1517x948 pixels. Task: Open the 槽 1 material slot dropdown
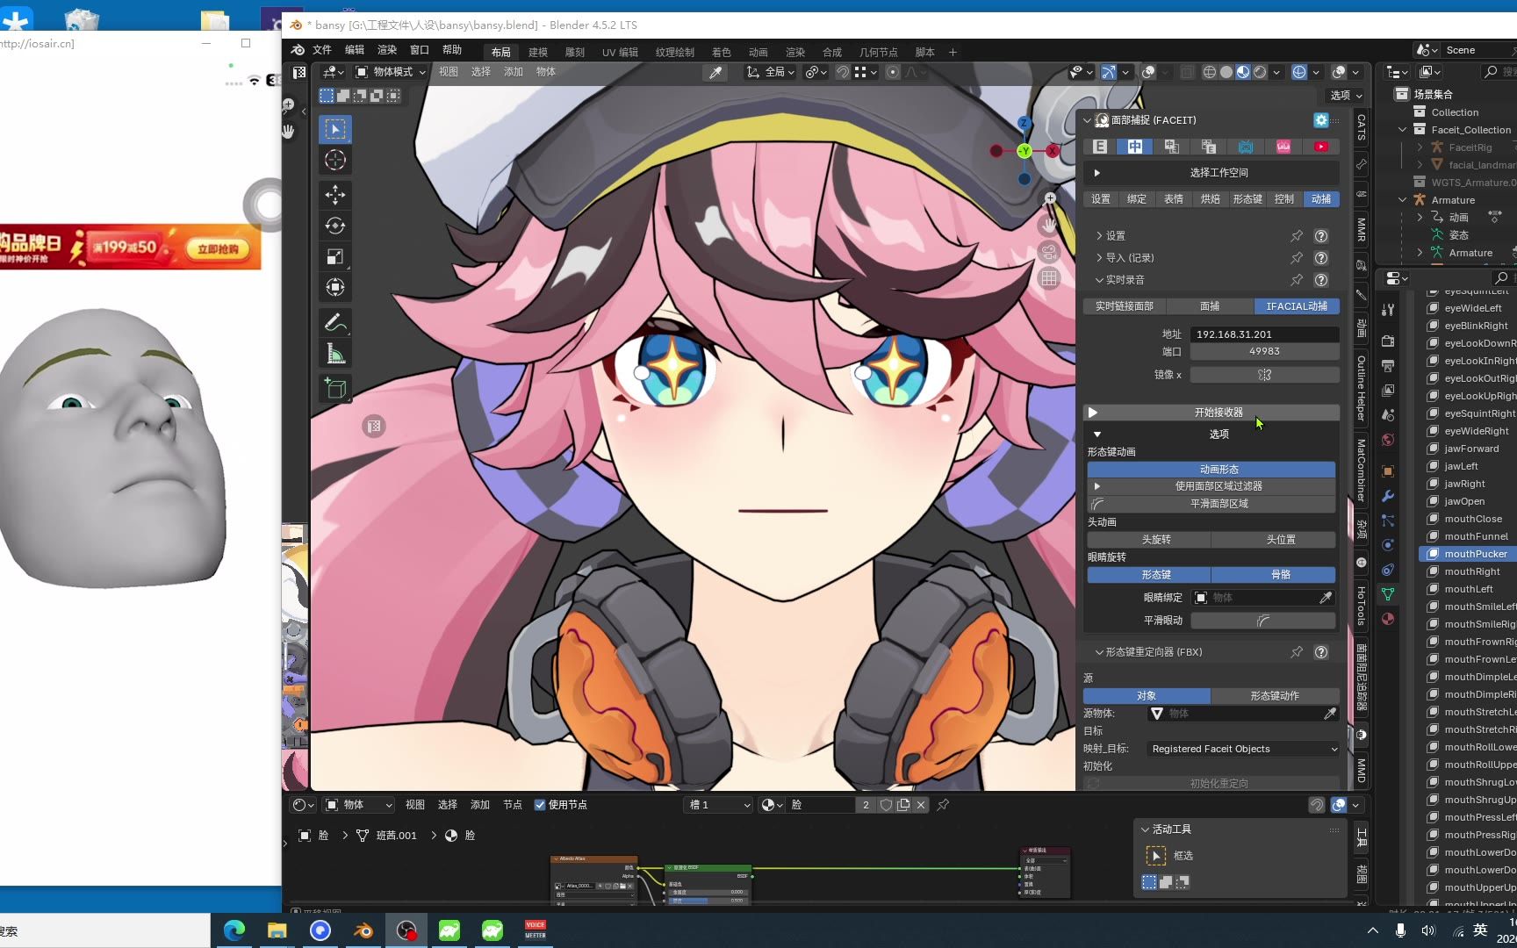pyautogui.click(x=720, y=805)
